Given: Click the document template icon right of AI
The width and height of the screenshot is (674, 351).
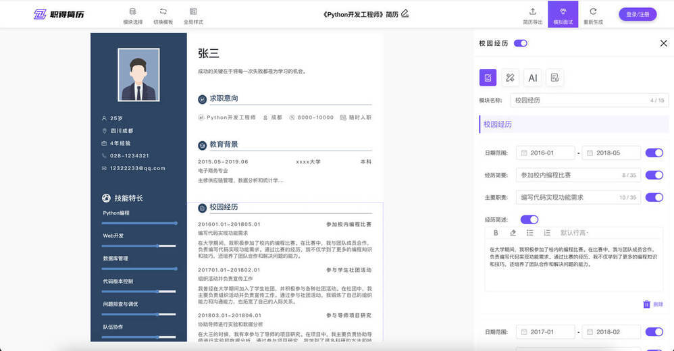Looking at the screenshot, I should [x=555, y=78].
